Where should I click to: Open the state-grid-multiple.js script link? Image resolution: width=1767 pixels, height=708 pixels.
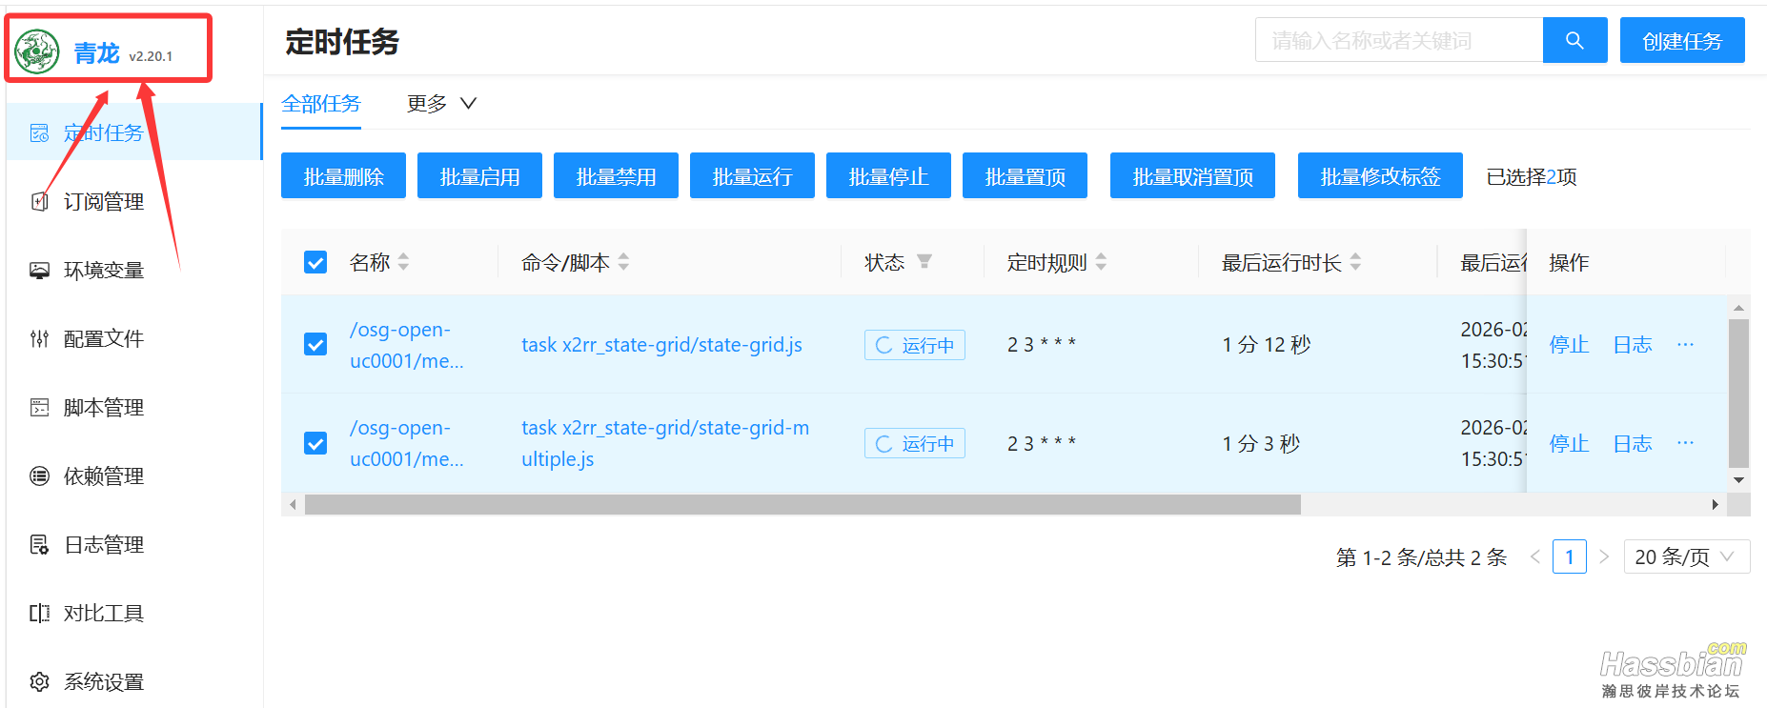pos(665,443)
